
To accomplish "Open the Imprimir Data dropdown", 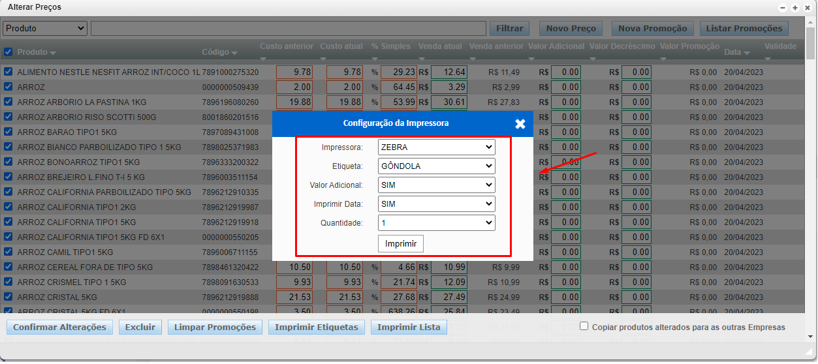I will pos(436,204).
